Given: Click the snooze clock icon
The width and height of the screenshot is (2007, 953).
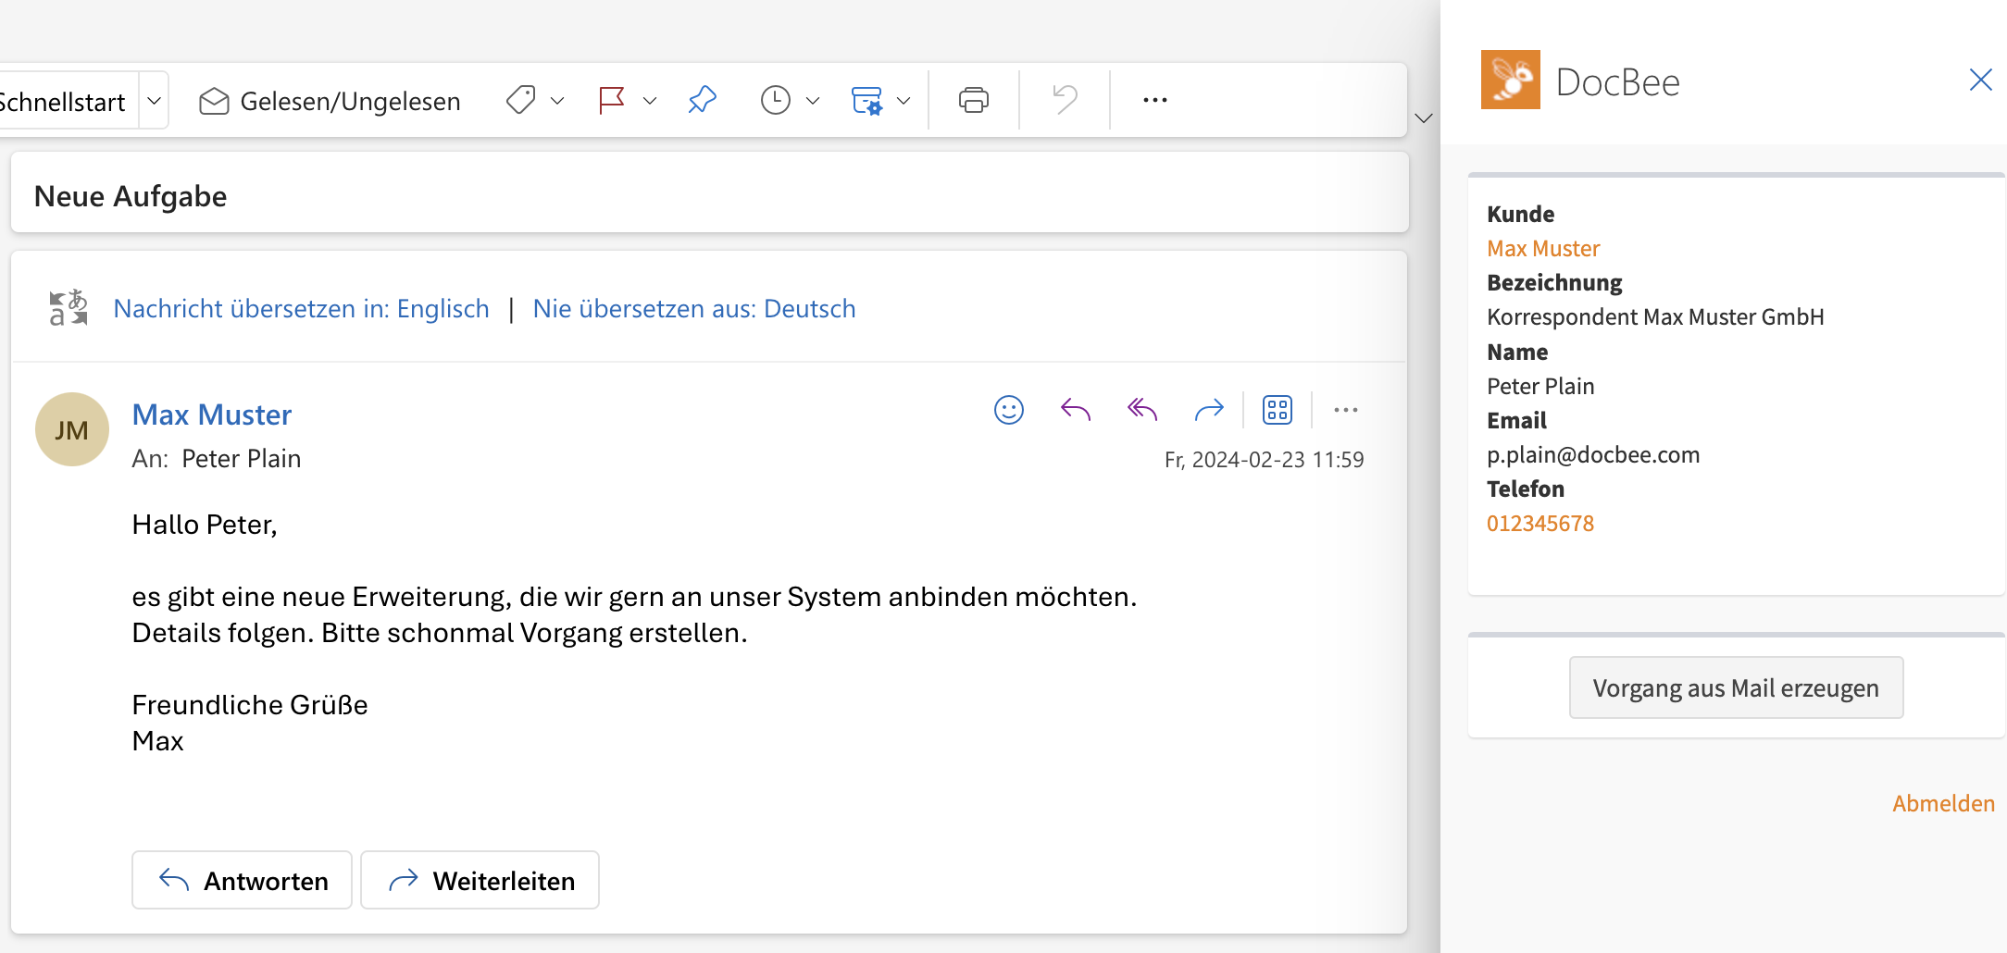Looking at the screenshot, I should [x=776, y=100].
